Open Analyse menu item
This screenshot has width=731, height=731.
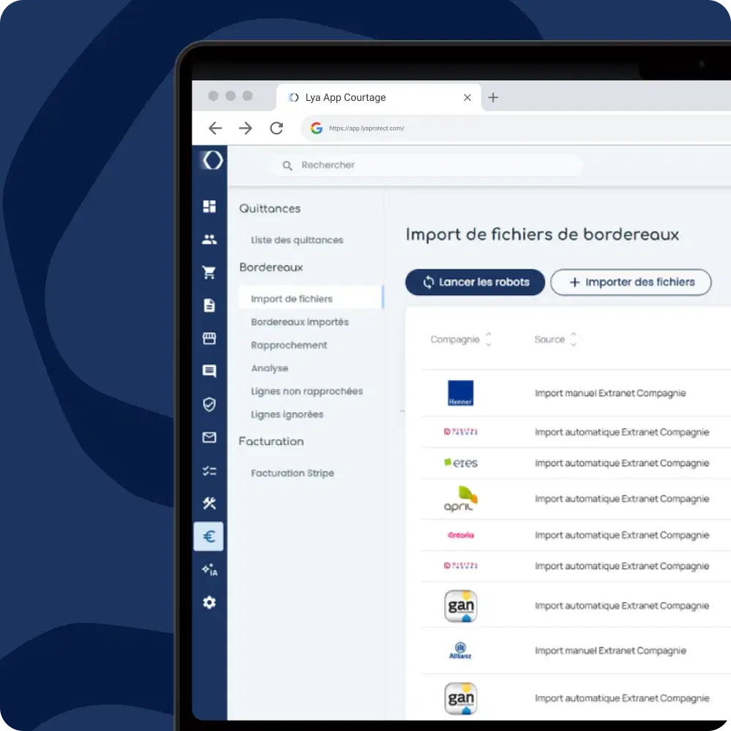click(270, 368)
